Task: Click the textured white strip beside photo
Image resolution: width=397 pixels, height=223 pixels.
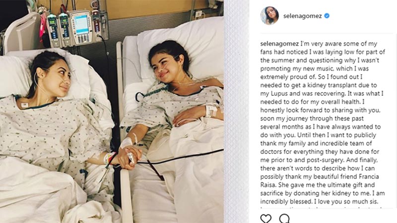Action: pyautogui.click(x=237, y=111)
